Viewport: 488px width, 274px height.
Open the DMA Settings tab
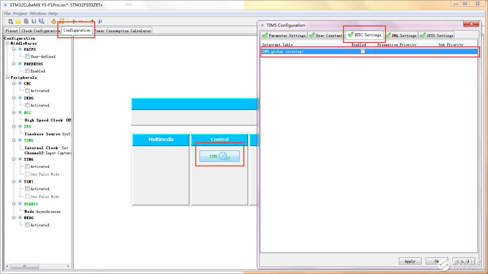click(401, 35)
